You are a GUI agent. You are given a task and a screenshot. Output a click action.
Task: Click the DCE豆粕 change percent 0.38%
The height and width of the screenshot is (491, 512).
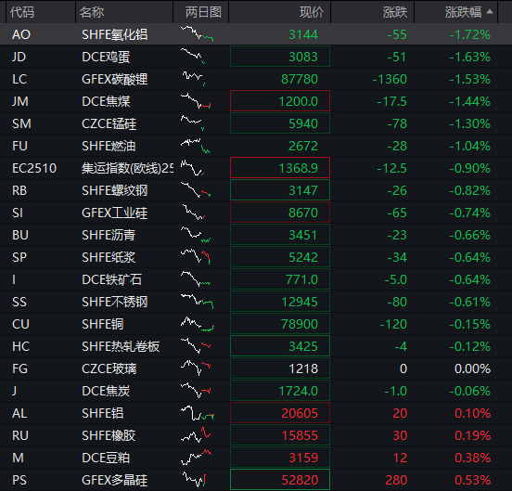[472, 458]
